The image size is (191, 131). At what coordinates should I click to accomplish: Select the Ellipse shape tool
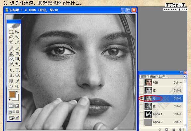17,75
